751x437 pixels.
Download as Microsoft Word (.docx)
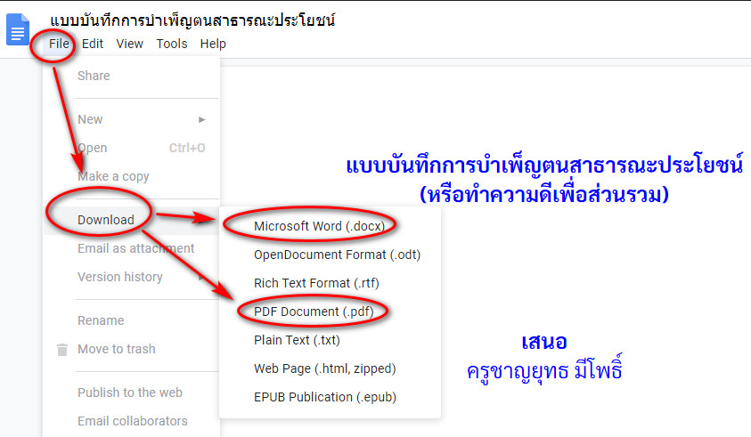(320, 226)
